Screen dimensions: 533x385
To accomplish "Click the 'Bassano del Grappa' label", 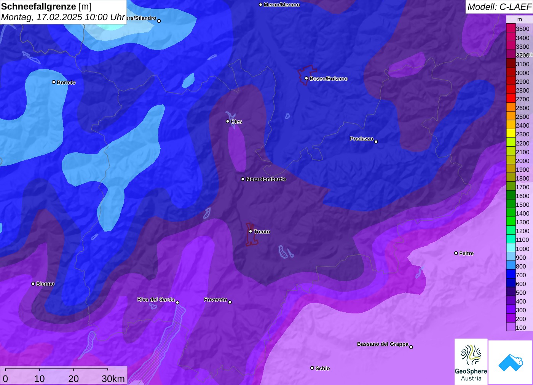I will pyautogui.click(x=383, y=344).
